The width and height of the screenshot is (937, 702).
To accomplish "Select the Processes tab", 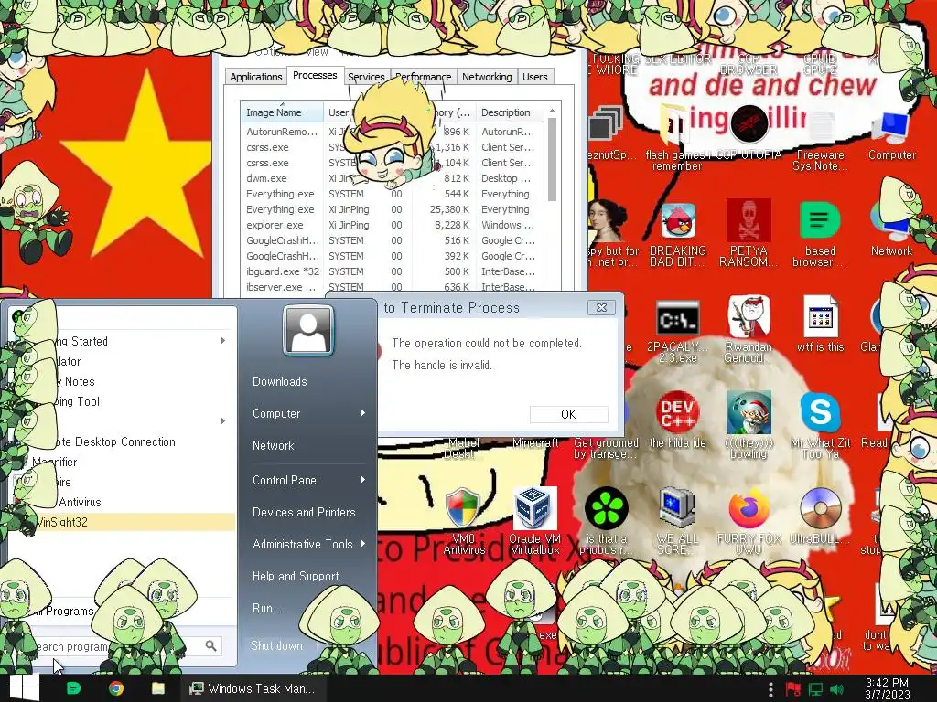I will coord(315,75).
